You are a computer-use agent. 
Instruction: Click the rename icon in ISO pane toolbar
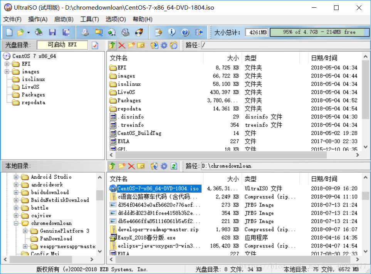[141, 45]
